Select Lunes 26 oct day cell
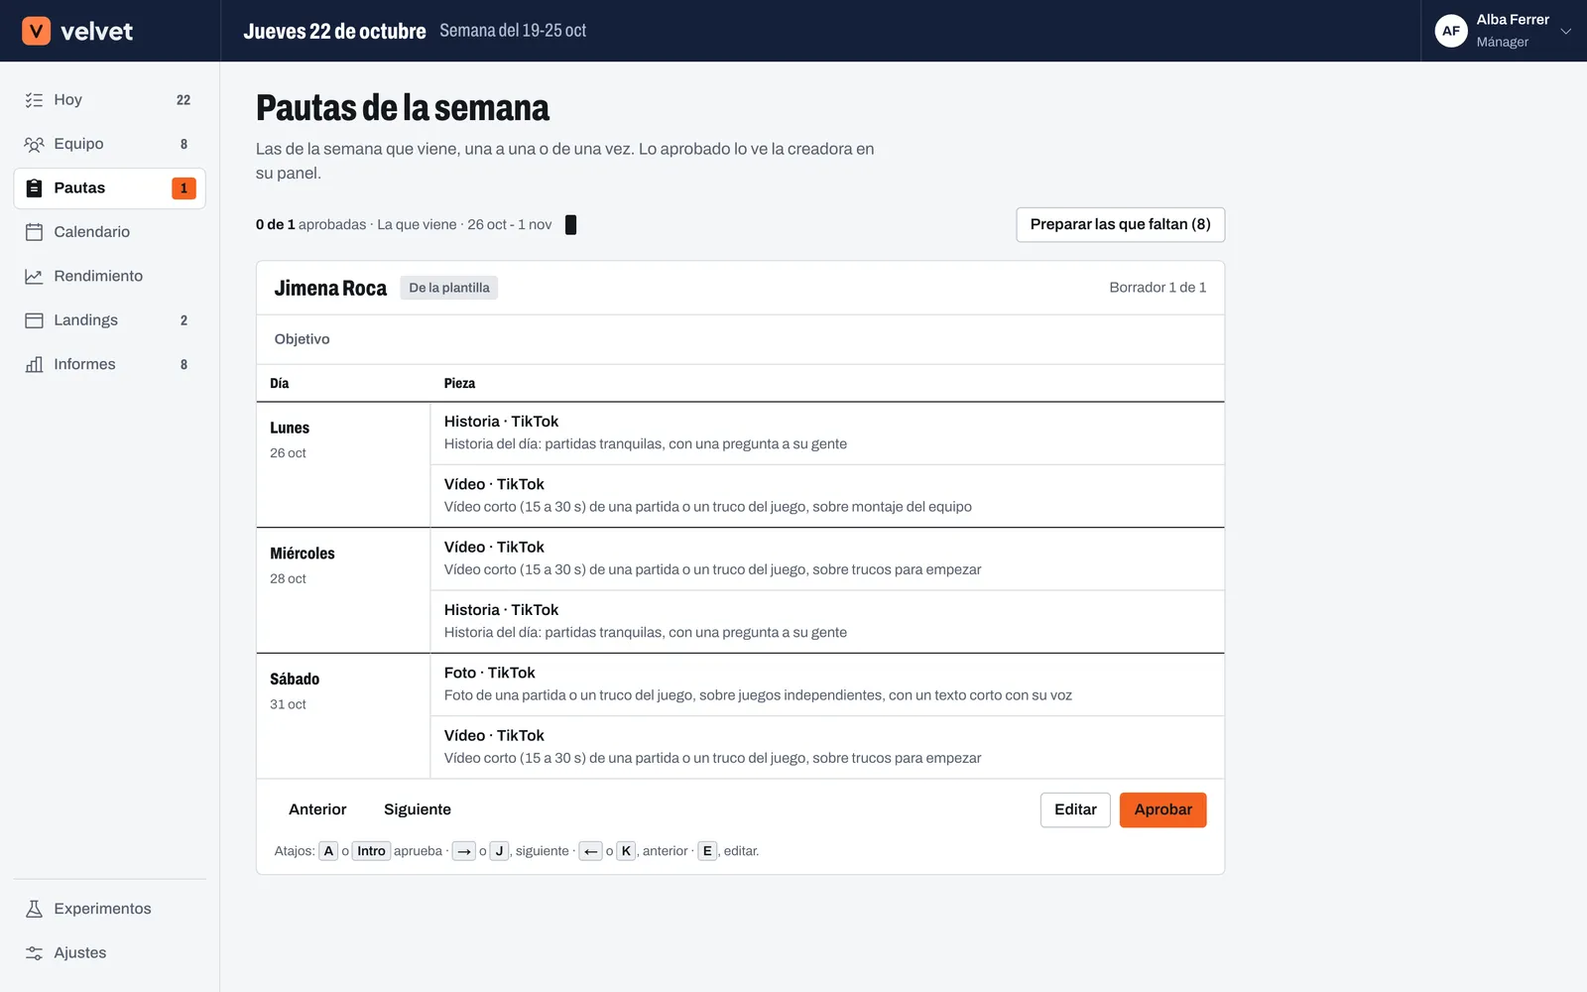1587x992 pixels. point(343,464)
